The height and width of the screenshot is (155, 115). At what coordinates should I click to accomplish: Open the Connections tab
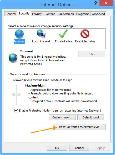click(x=66, y=14)
